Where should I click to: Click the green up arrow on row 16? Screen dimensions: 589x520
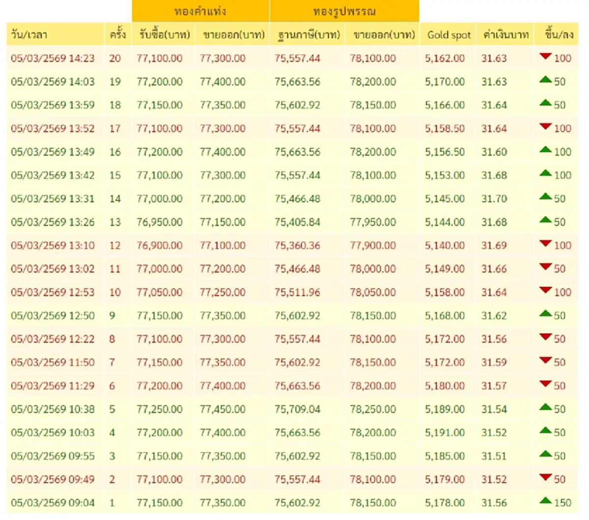click(x=546, y=150)
